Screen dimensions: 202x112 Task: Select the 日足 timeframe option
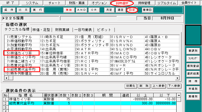click(132, 10)
